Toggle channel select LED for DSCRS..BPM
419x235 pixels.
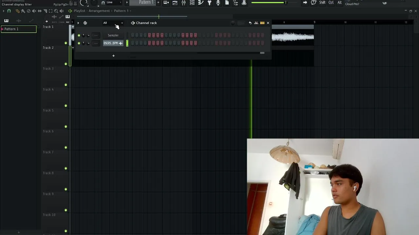point(127,43)
